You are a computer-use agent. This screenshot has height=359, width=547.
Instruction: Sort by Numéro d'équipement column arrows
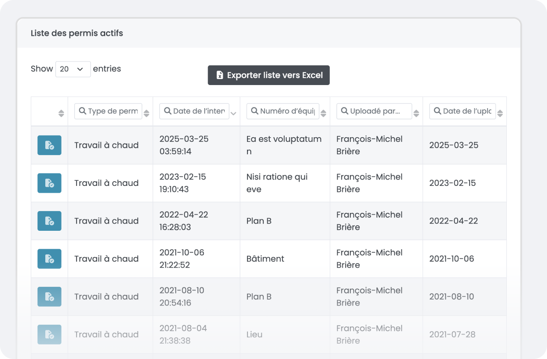323,113
